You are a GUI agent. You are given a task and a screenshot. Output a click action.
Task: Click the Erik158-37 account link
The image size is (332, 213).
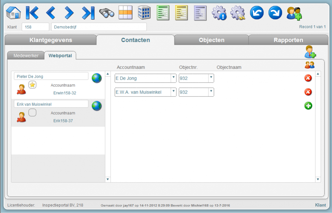pos(63,121)
